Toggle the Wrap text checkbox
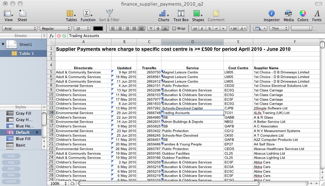This screenshot has width=325, height=186. (174, 29)
